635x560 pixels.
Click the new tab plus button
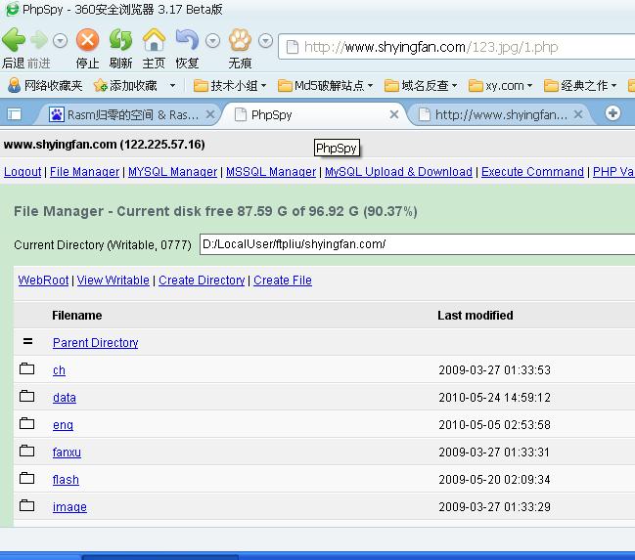612,113
